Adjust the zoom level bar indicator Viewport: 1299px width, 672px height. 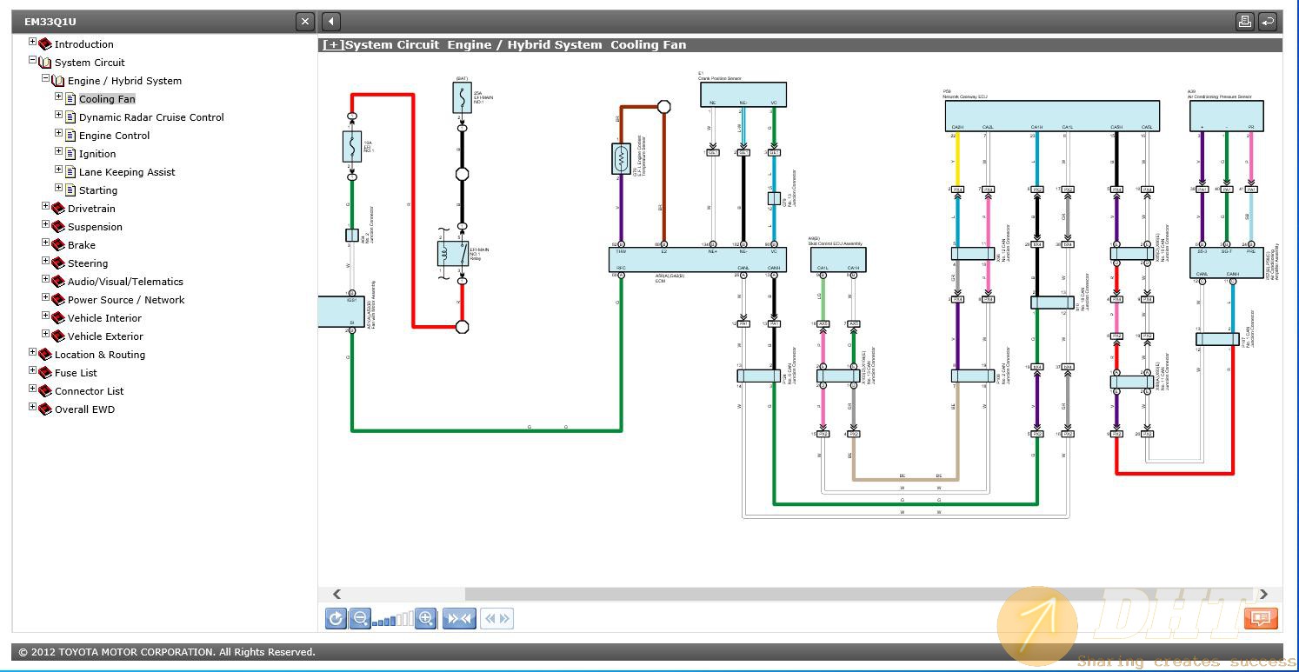point(393,620)
